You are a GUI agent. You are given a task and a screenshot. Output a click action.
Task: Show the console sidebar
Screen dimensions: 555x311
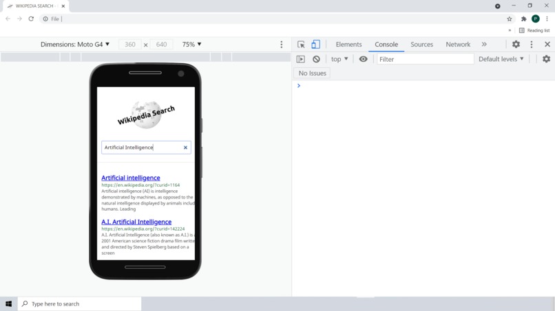tap(300, 59)
